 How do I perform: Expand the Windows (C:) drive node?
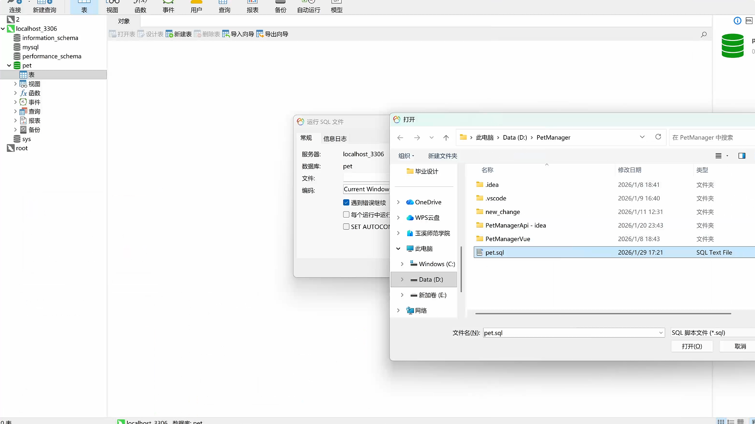(x=402, y=264)
